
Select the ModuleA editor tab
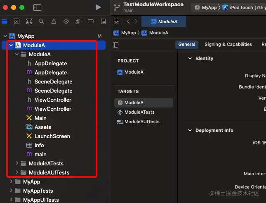click(x=164, y=21)
